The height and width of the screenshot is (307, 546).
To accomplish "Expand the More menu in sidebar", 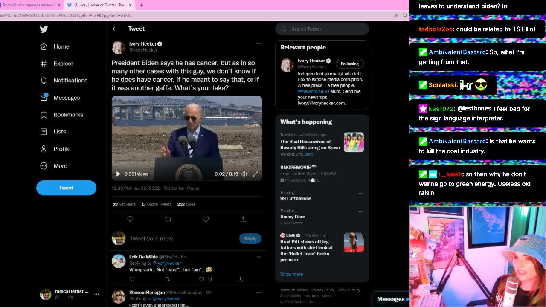I will [x=53, y=166].
